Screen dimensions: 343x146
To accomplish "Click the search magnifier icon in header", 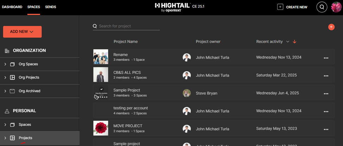I will click(322, 7).
